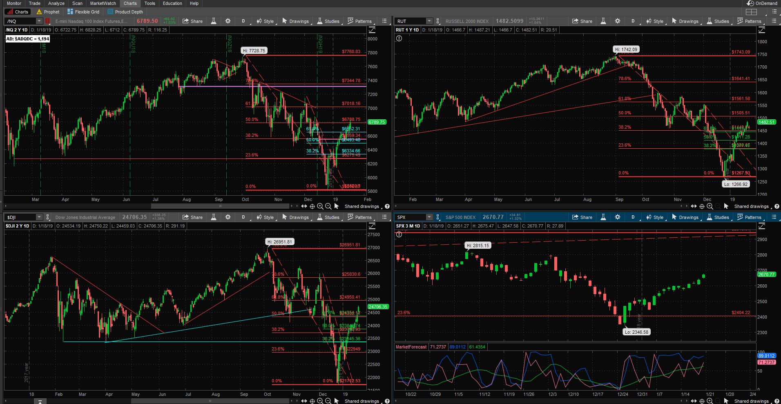Open the Patterns menu on /NQ chart
Image resolution: width=781 pixels, height=404 pixels.
pos(359,21)
